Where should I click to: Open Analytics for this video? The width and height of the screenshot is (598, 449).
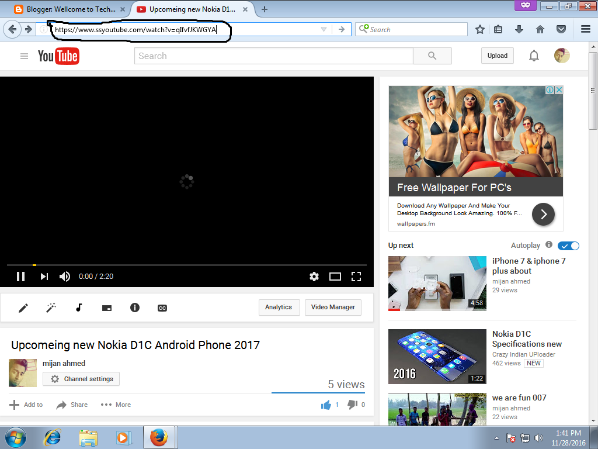(279, 308)
